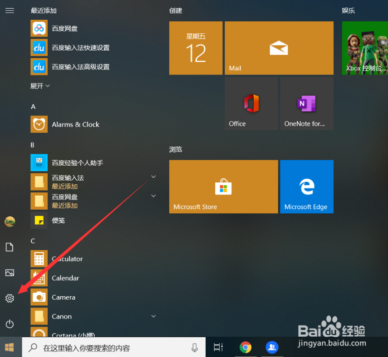Open Task View on the taskbar
The image size is (388, 357).
click(x=218, y=347)
